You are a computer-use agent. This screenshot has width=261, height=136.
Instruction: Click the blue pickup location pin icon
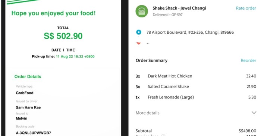pyautogui.click(x=139, y=32)
